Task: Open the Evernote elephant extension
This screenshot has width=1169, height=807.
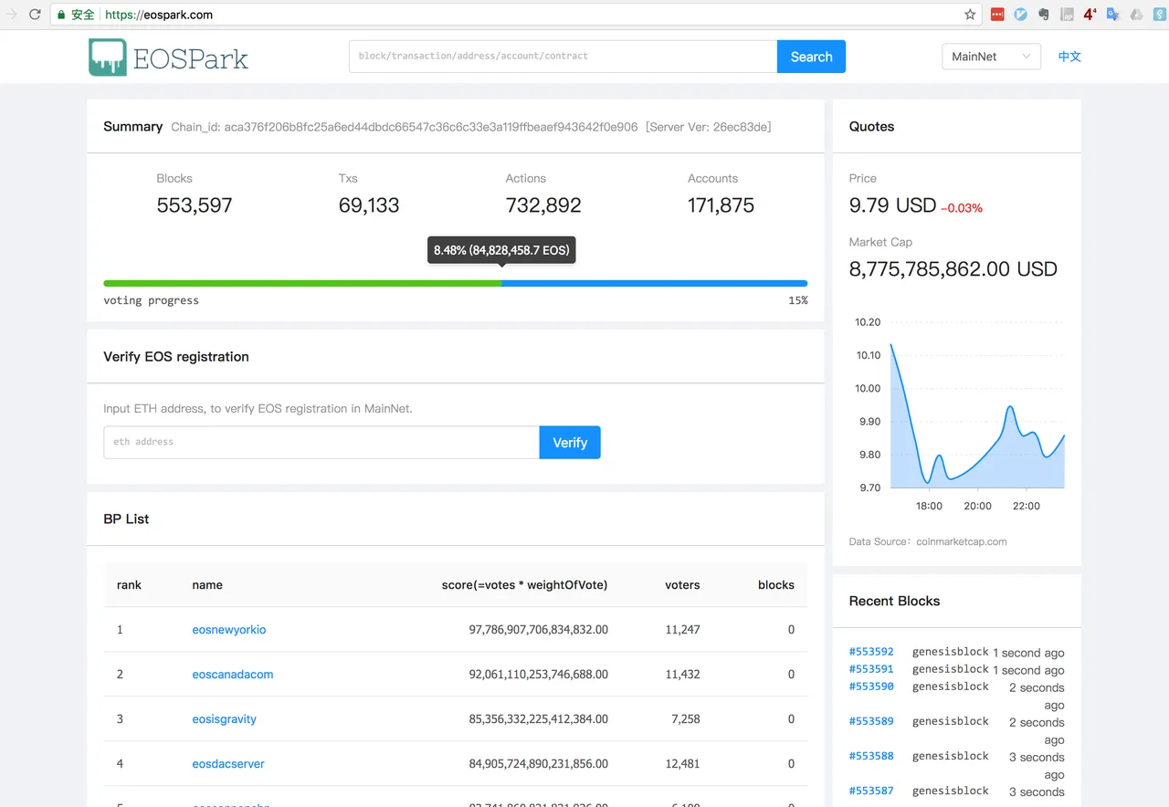Action: pyautogui.click(x=1044, y=15)
